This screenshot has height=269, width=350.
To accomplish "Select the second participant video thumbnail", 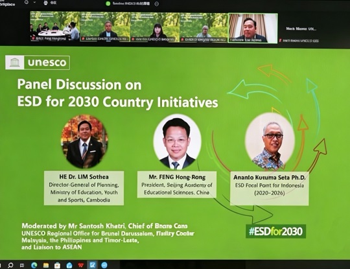I will click(x=105, y=27).
